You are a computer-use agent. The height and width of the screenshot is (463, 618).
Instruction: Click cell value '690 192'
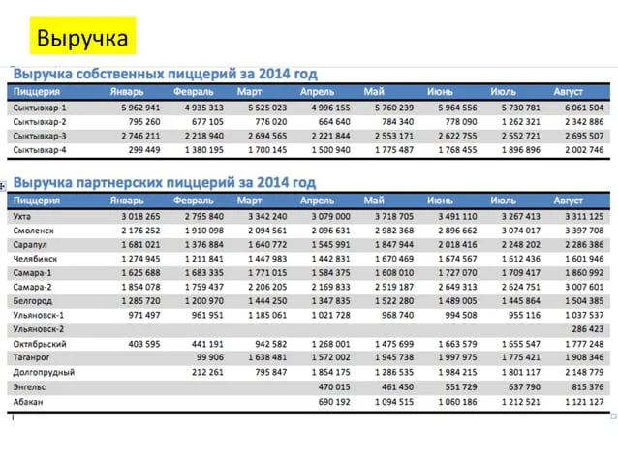[334, 402]
